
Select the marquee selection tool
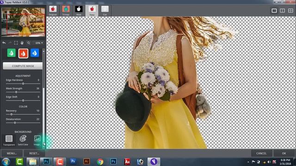click(x=16, y=43)
